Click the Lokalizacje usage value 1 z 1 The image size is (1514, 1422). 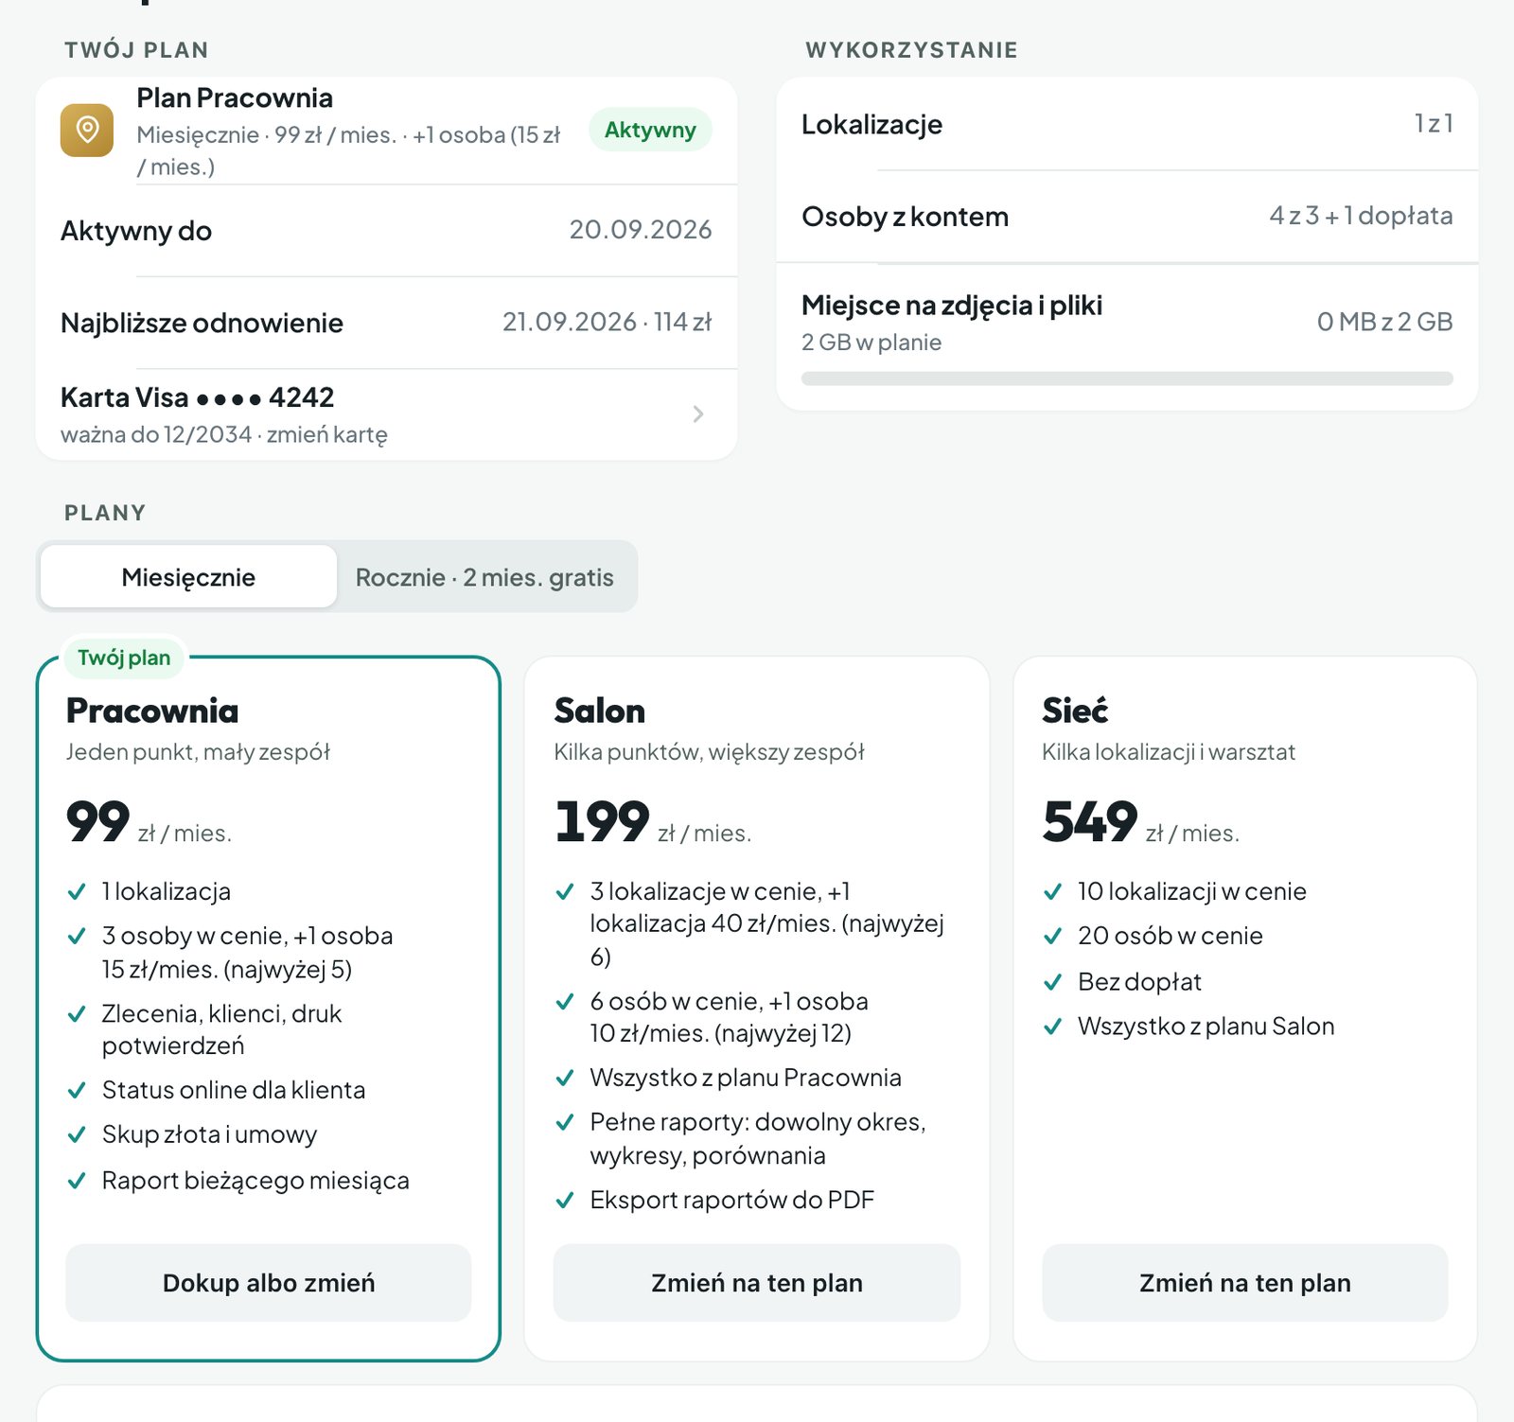[1434, 124]
